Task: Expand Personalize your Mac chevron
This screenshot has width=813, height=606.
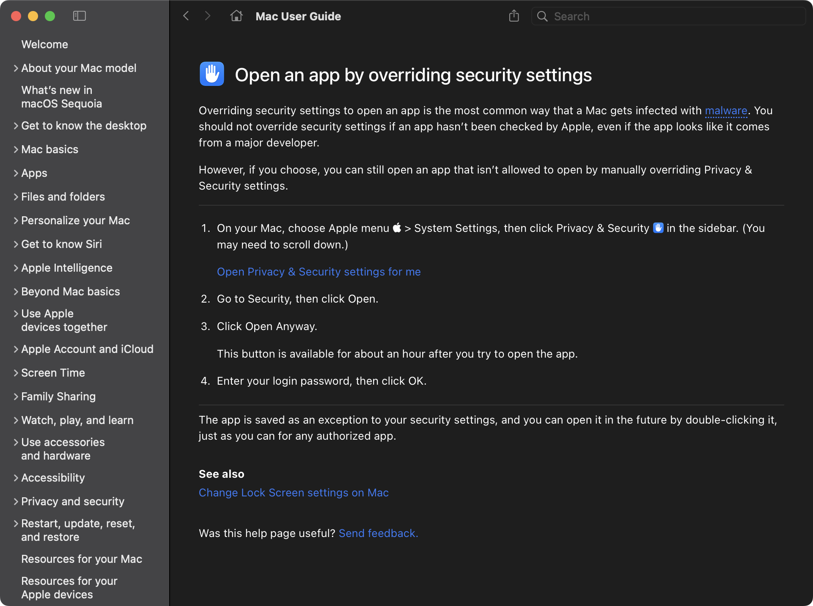Action: coord(16,220)
